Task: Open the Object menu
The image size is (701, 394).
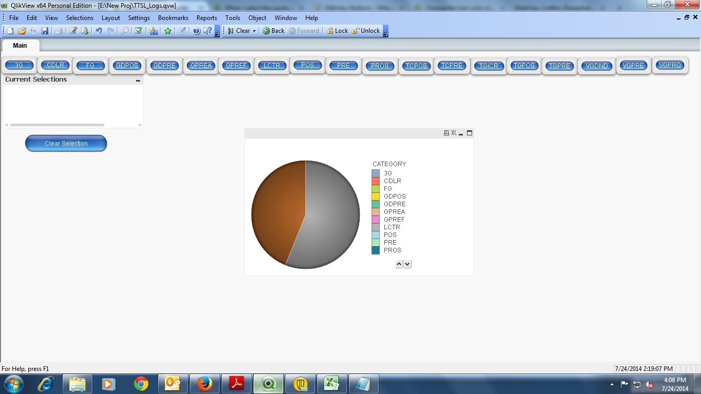Action: pos(258,18)
